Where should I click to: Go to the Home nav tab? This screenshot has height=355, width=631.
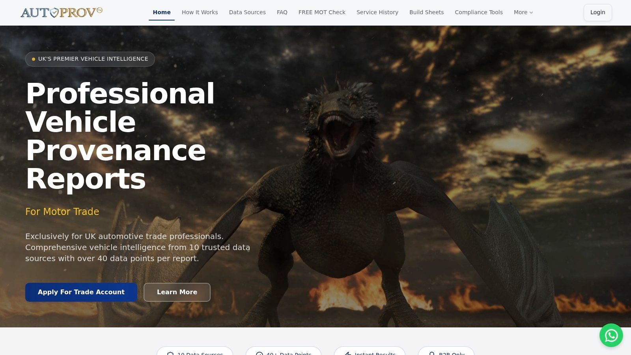point(162,12)
